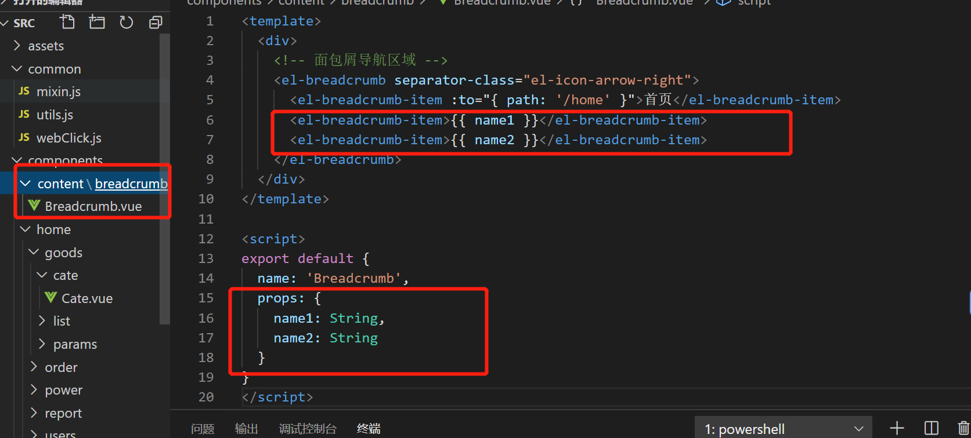
Task: Collapse the content\breadcrumb folder
Action: 25,184
